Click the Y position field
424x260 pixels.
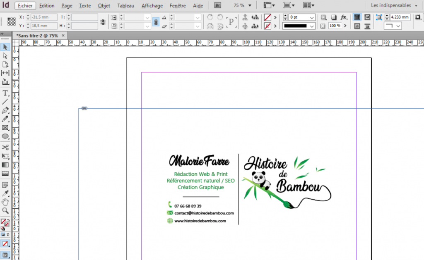coord(44,26)
